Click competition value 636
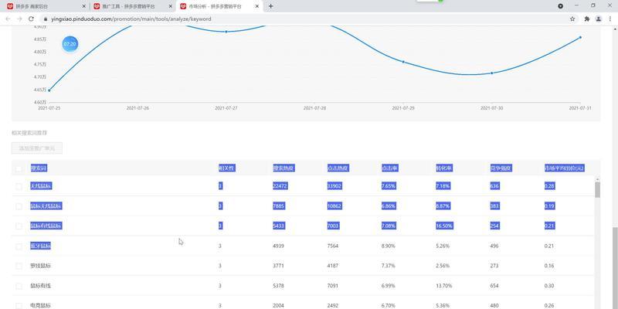The height and width of the screenshot is (309, 618). tap(494, 186)
